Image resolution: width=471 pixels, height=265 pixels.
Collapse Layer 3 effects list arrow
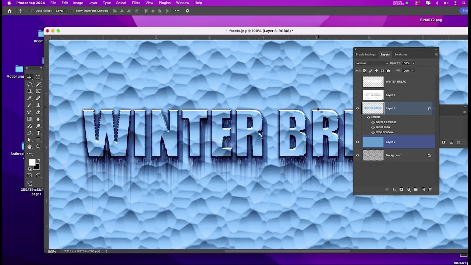pos(433,108)
